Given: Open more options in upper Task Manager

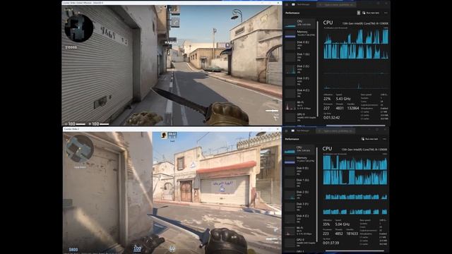Looking at the screenshot, I should [x=386, y=13].
